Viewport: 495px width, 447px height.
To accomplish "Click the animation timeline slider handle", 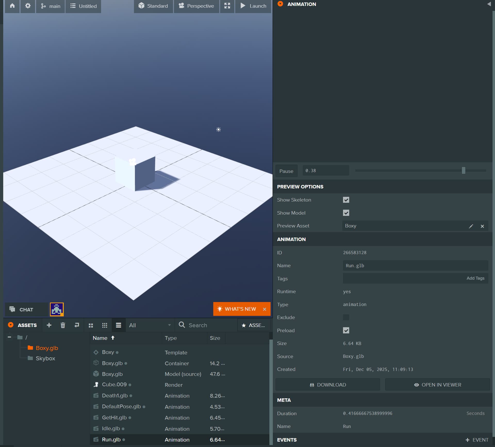I will point(463,170).
